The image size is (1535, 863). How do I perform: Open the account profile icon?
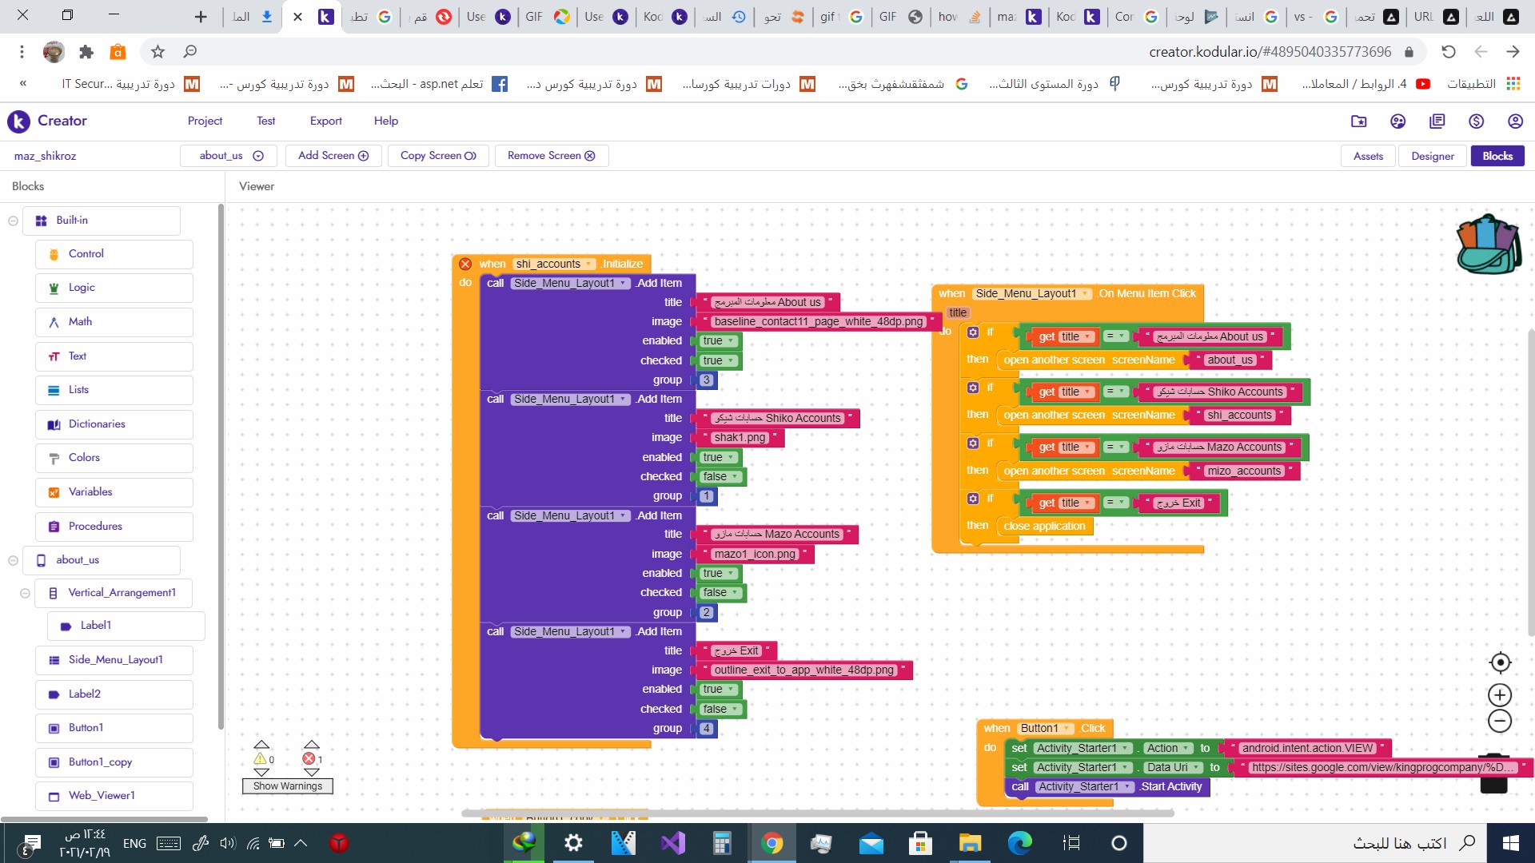pos(1515,121)
